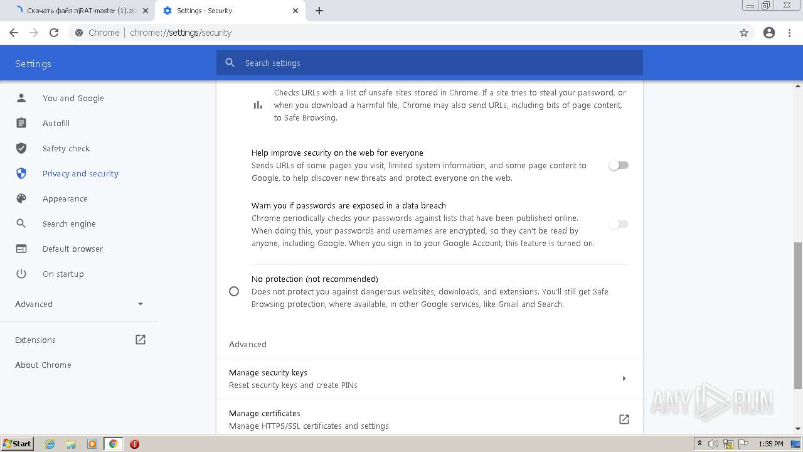Screen dimensions: 803x452
Task: Click the page vertical scrollbar thumb
Action: 798,315
